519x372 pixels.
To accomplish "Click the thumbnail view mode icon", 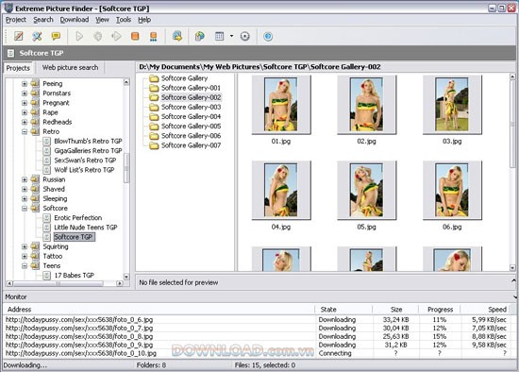I will (x=220, y=36).
